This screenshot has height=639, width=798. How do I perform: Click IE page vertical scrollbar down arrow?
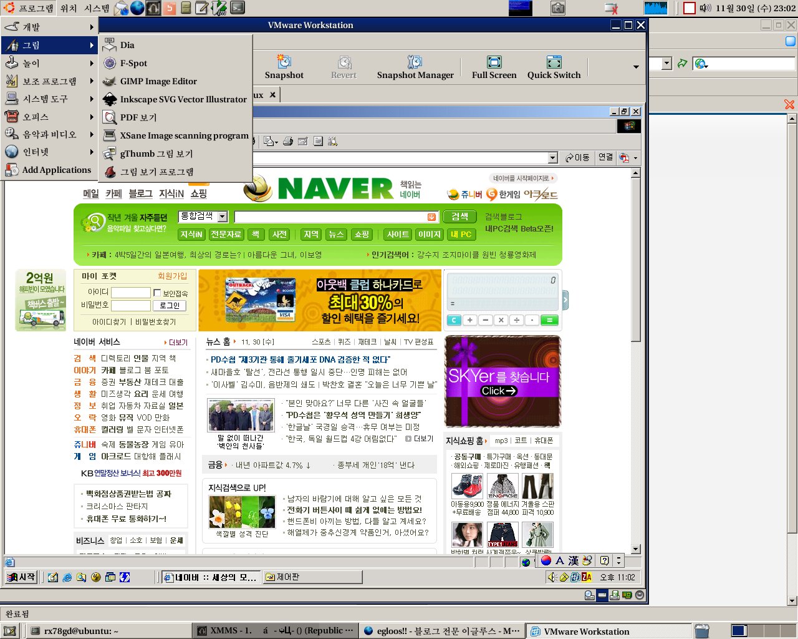point(636,549)
